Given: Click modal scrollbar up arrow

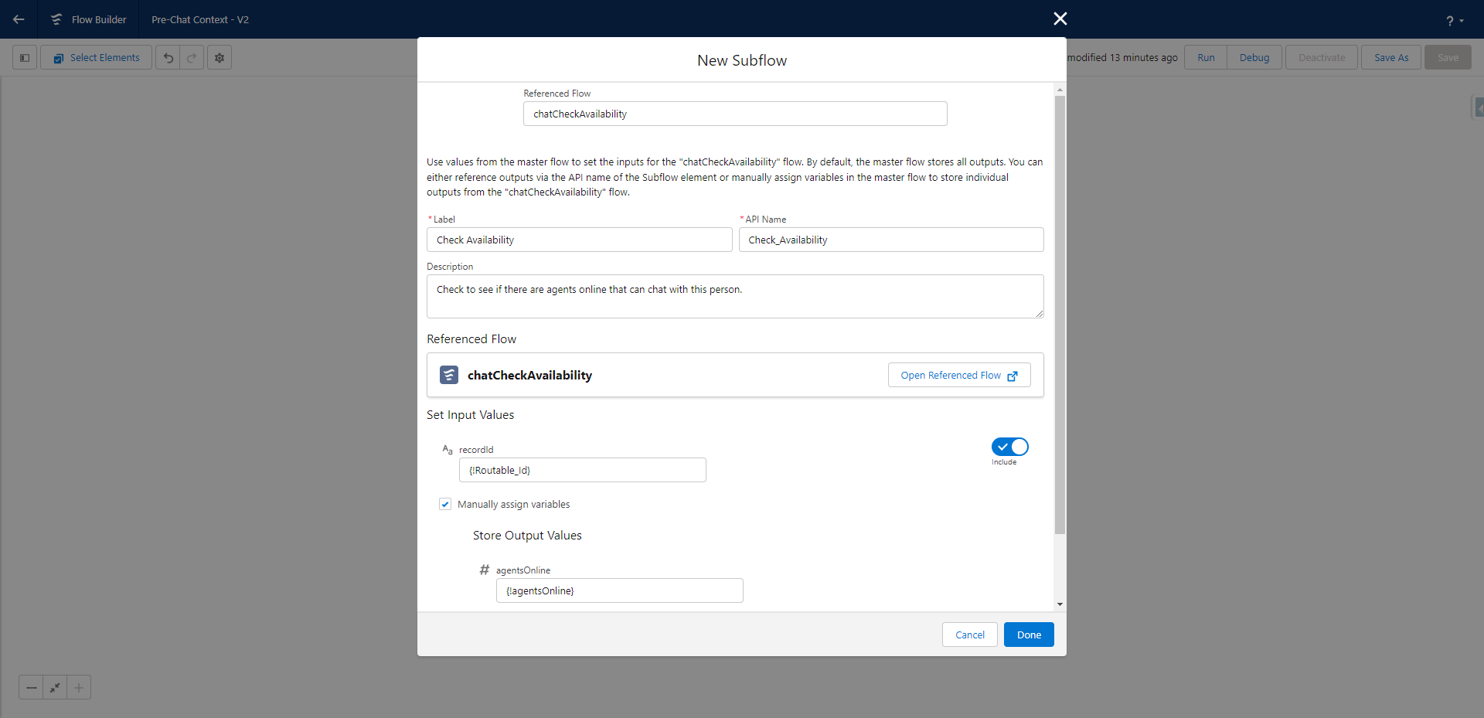Looking at the screenshot, I should pos(1060,90).
